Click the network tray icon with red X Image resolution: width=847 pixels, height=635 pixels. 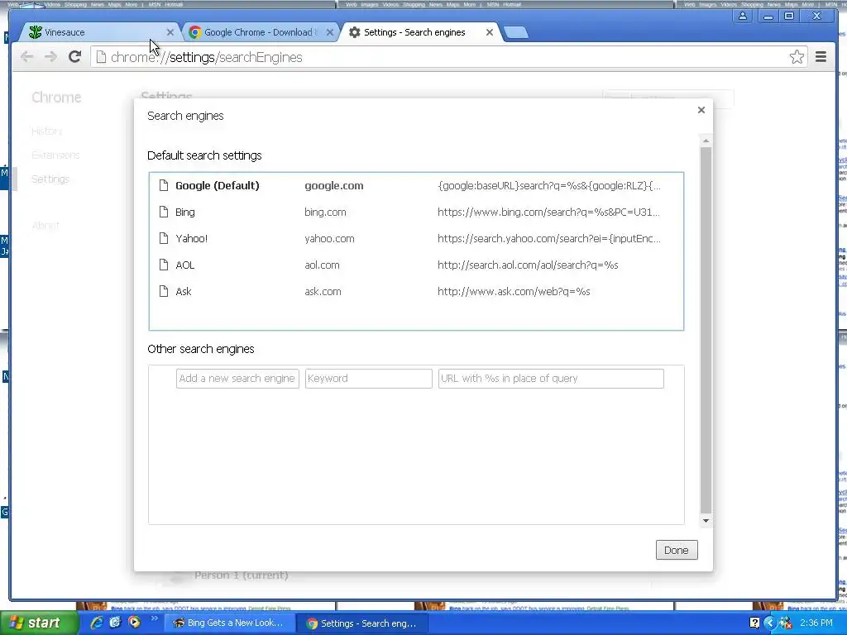point(786,623)
